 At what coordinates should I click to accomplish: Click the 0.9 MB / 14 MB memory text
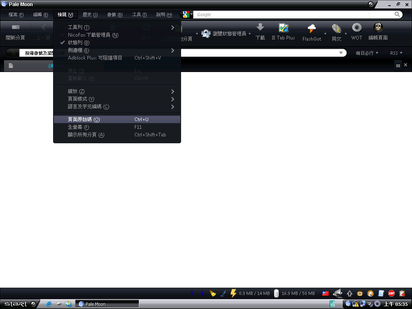[x=254, y=293]
